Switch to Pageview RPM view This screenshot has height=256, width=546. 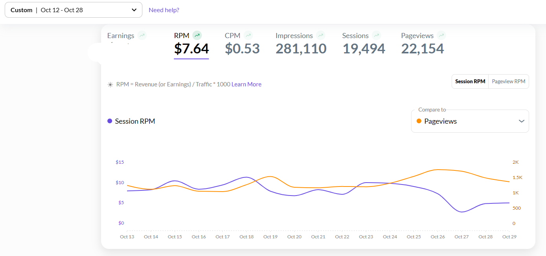click(x=508, y=82)
